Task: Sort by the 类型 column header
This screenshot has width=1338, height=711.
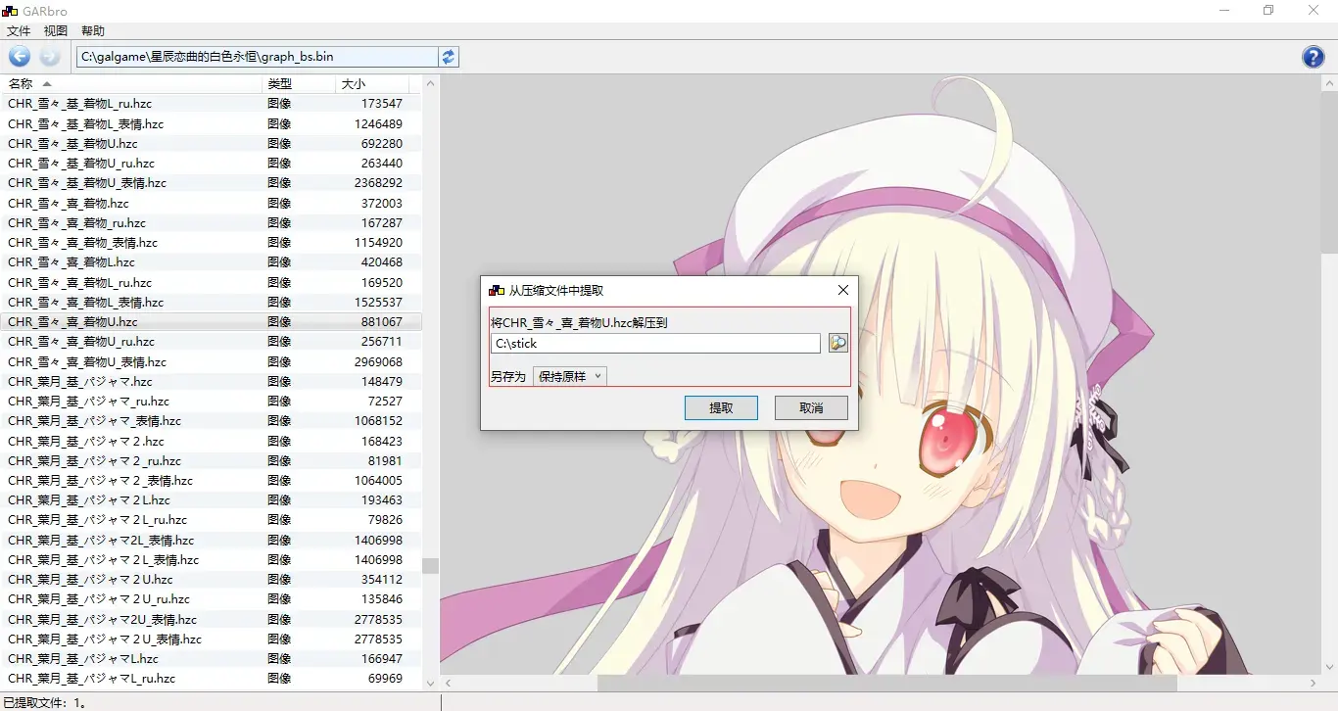Action: (299, 84)
